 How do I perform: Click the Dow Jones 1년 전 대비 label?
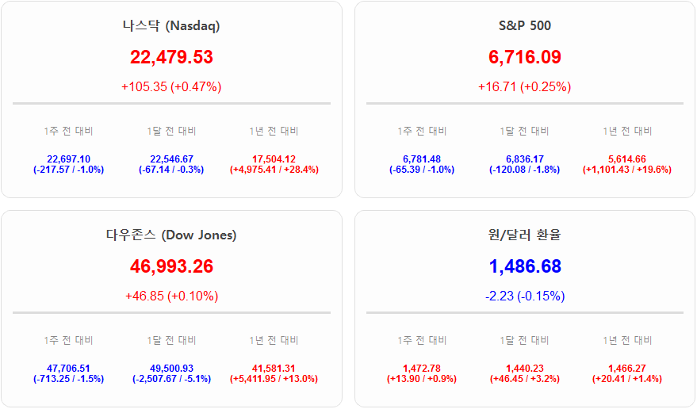click(x=274, y=340)
